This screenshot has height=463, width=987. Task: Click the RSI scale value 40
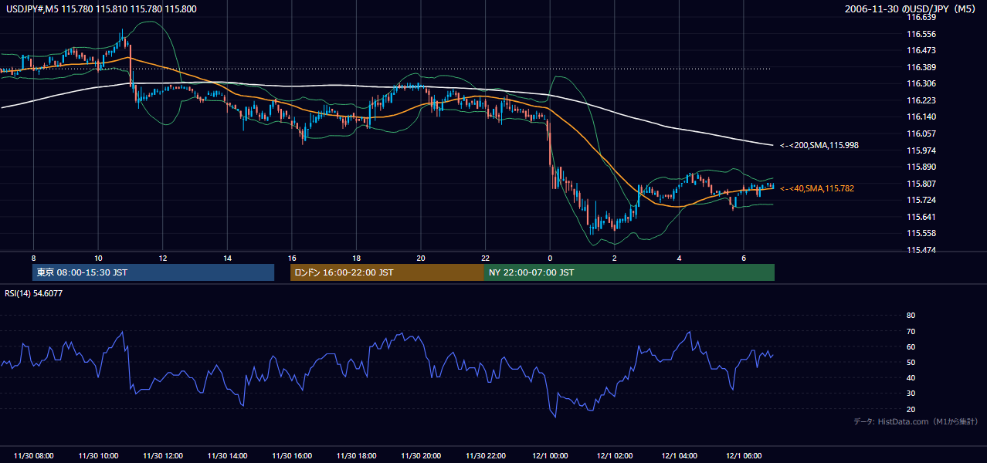(x=911, y=378)
